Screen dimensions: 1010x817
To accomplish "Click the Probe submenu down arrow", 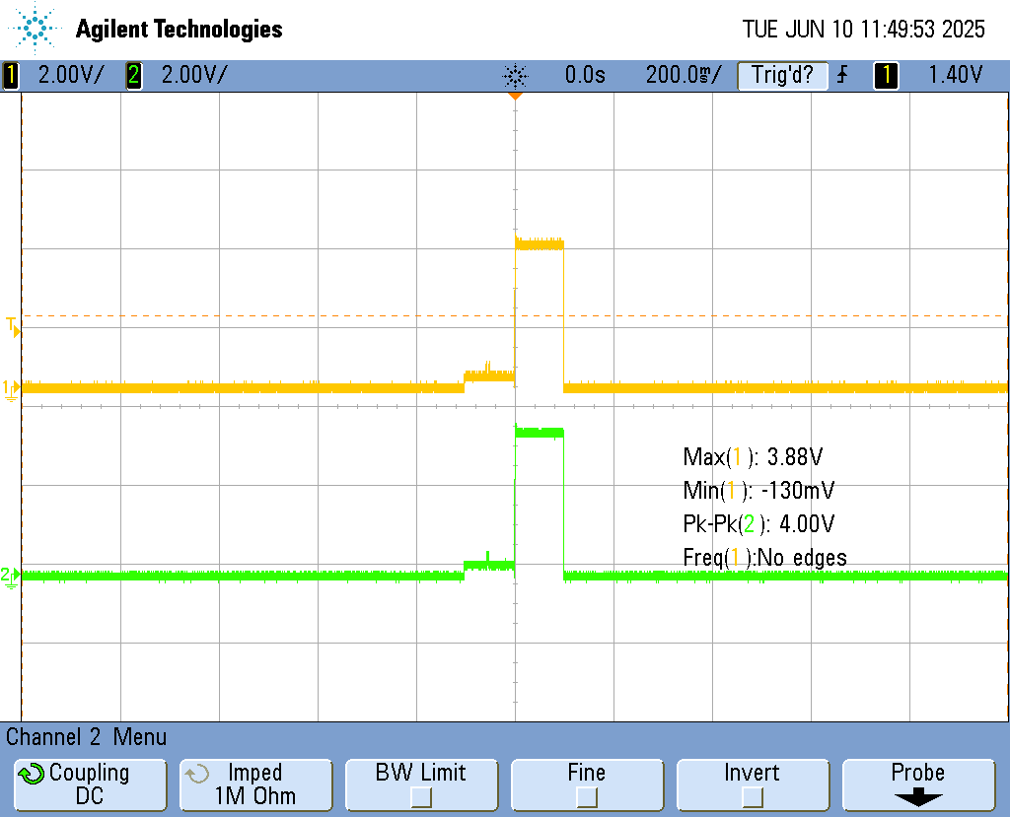I will pyautogui.click(x=918, y=798).
